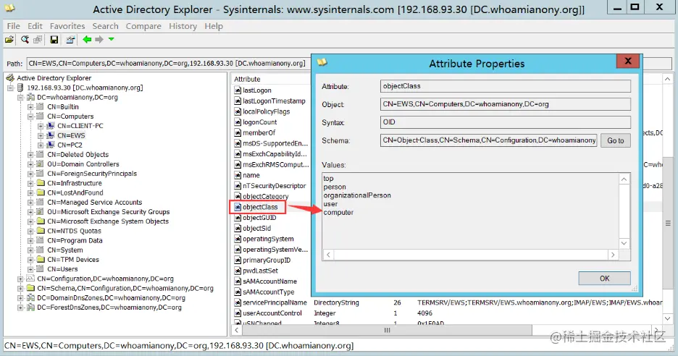Image resolution: width=678 pixels, height=356 pixels.
Task: Select 'top' in the Values list
Action: 329,179
